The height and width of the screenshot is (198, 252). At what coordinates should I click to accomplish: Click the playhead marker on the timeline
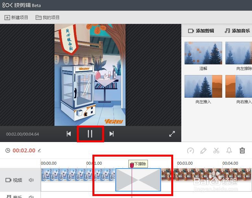(132, 165)
